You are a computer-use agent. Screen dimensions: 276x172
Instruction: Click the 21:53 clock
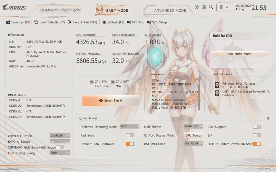[x=259, y=8]
